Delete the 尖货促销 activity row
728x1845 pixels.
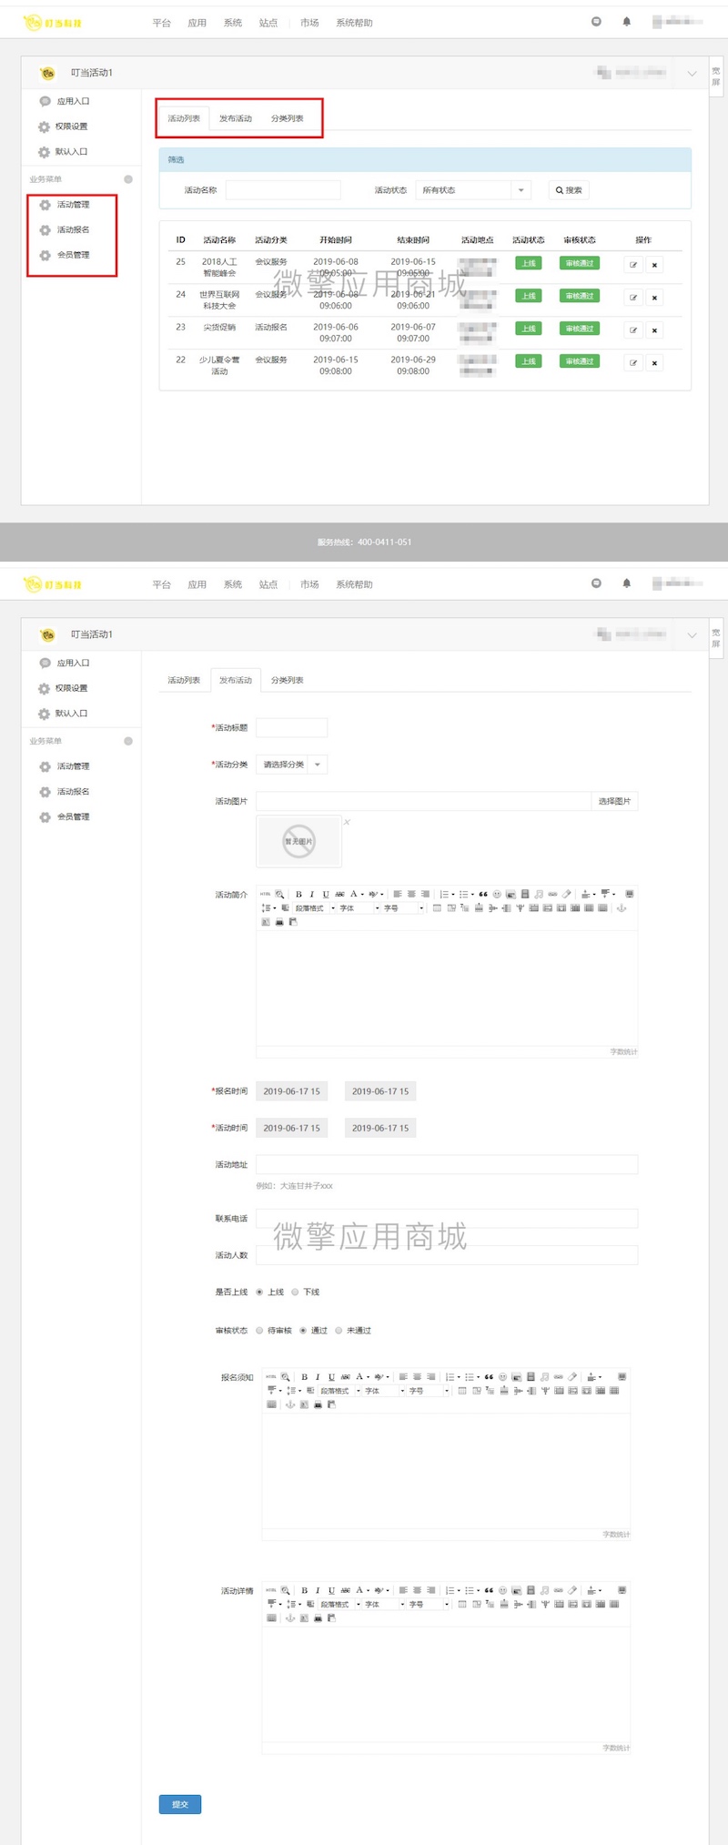(x=654, y=330)
